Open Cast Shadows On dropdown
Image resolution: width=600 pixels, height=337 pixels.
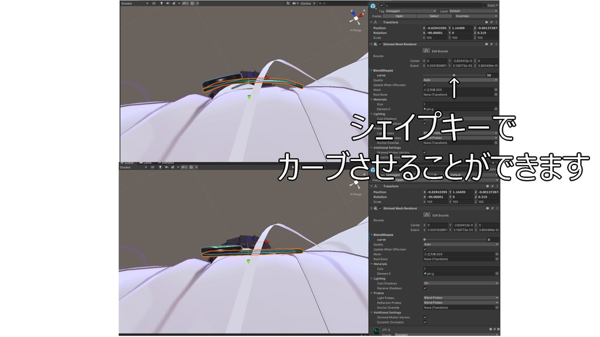[461, 283]
